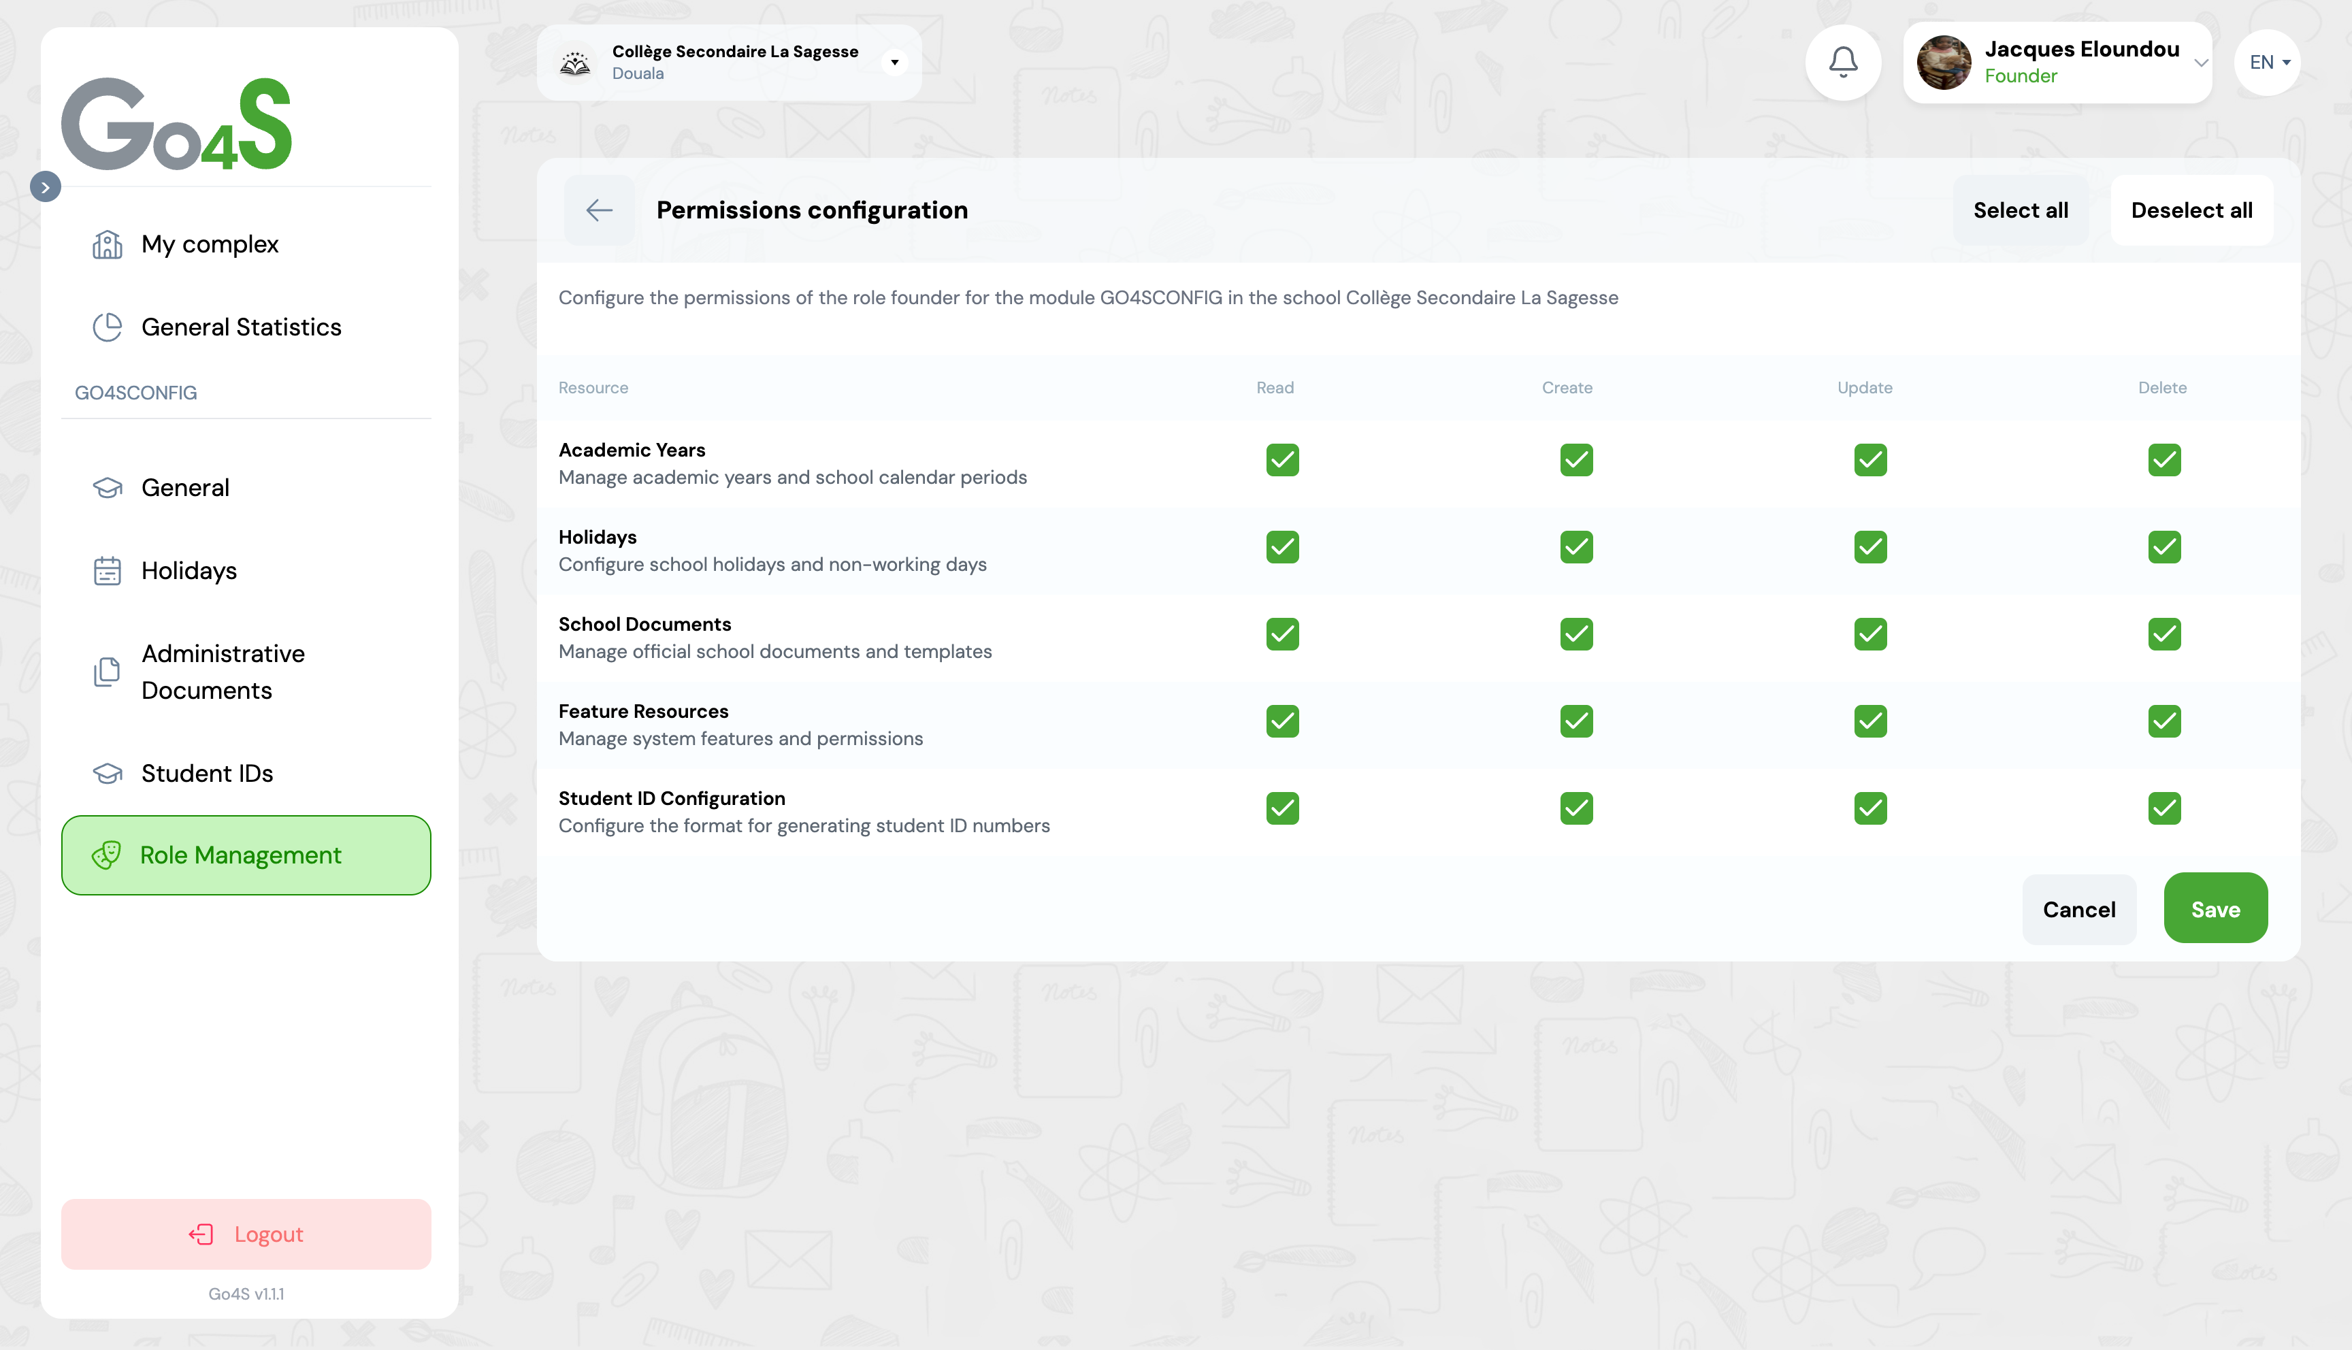Toggle Update permission for Student ID Configuration
This screenshot has height=1350, width=2352.
click(1870, 808)
